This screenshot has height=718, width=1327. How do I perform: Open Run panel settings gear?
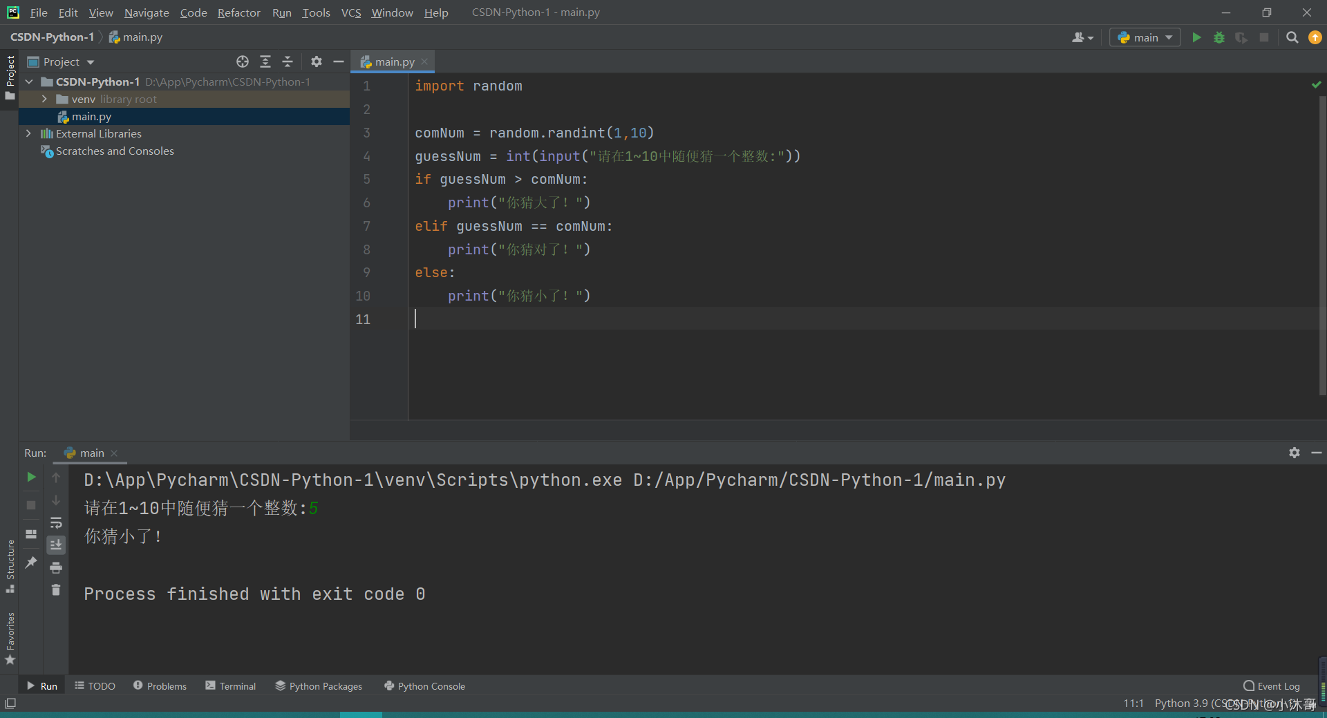coord(1295,453)
